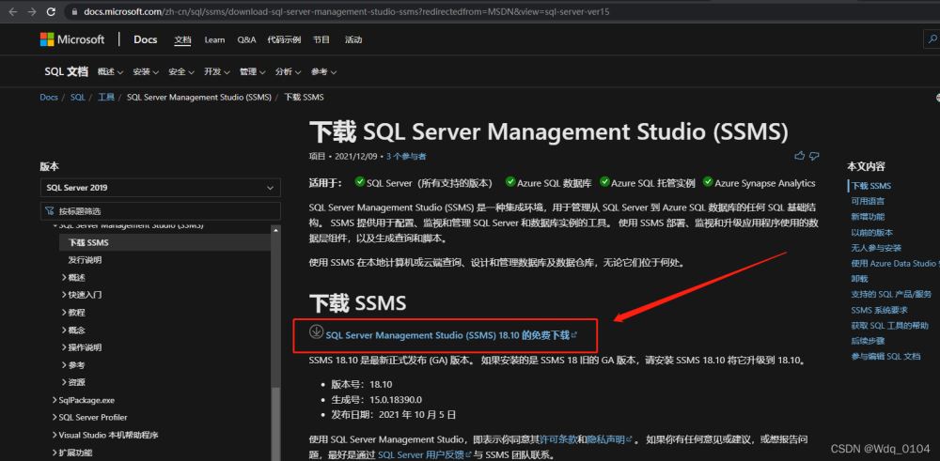
Task: Click the site padlock icon in address bar
Action: coord(74,12)
